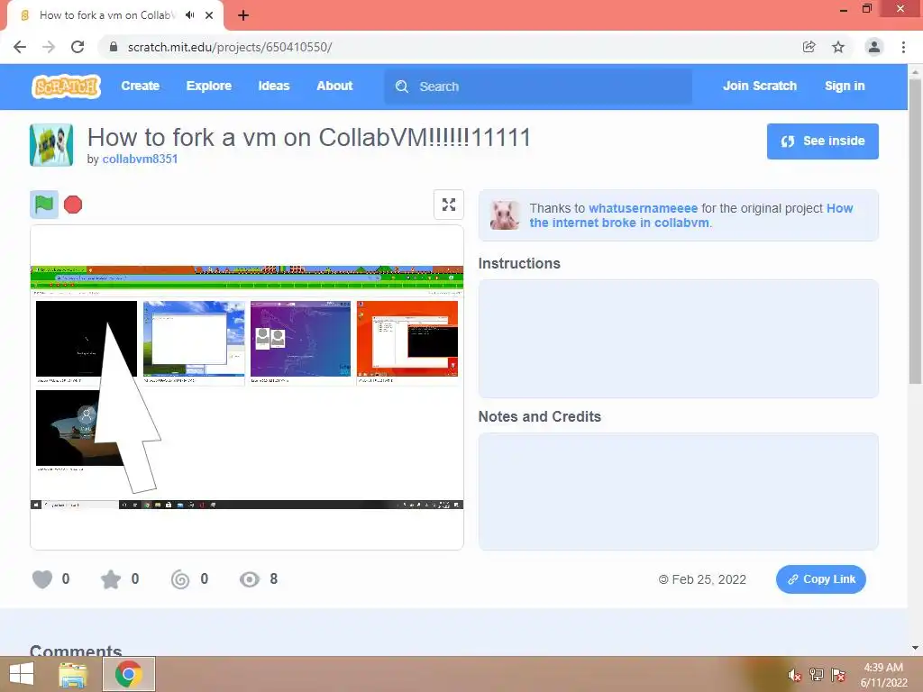This screenshot has width=923, height=692.
Task: Open whatusernameeee profile link
Action: (643, 208)
